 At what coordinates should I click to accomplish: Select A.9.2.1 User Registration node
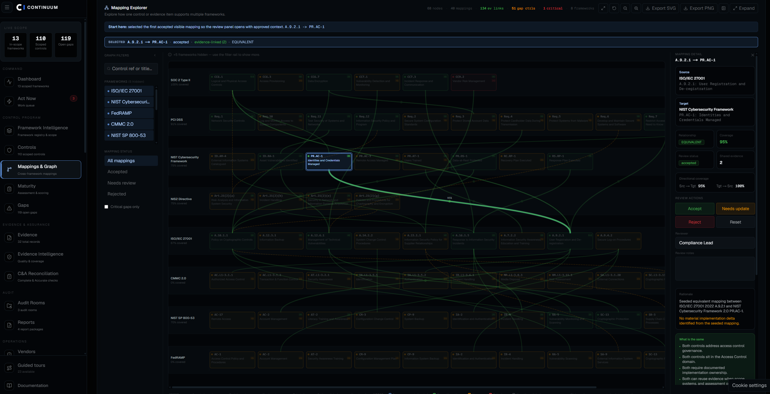[570, 241]
